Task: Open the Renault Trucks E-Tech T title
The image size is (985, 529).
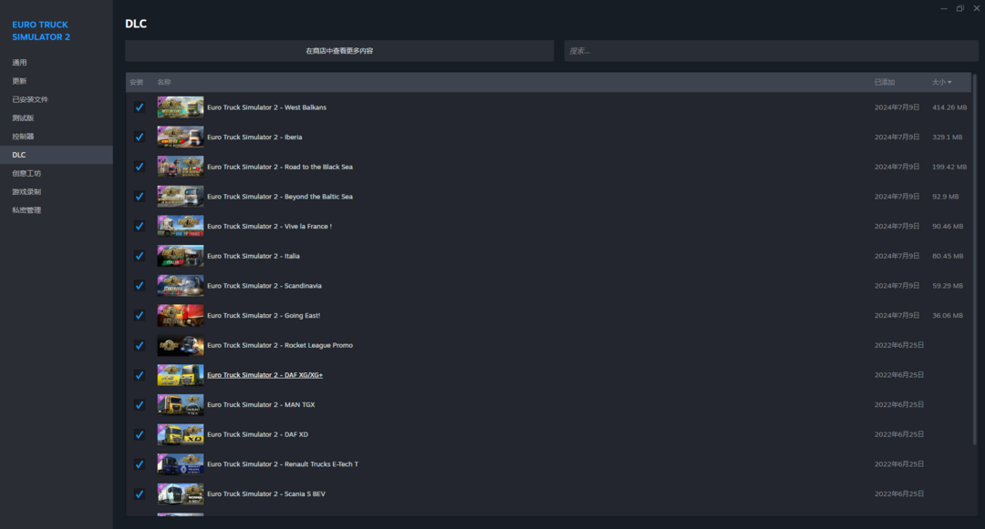Action: click(x=283, y=464)
